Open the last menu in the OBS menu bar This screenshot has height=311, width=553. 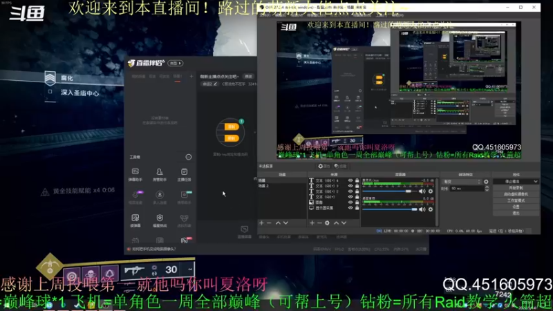point(397,15)
